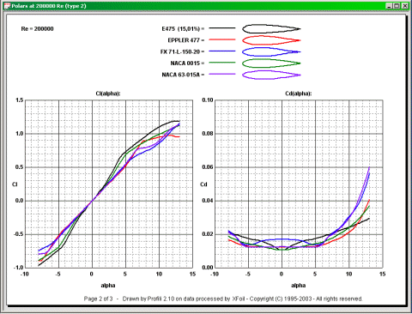Image resolution: width=412 pixels, height=314 pixels.
Task: Click the EPPLER 477 red airfoil outline
Action: (x=271, y=40)
